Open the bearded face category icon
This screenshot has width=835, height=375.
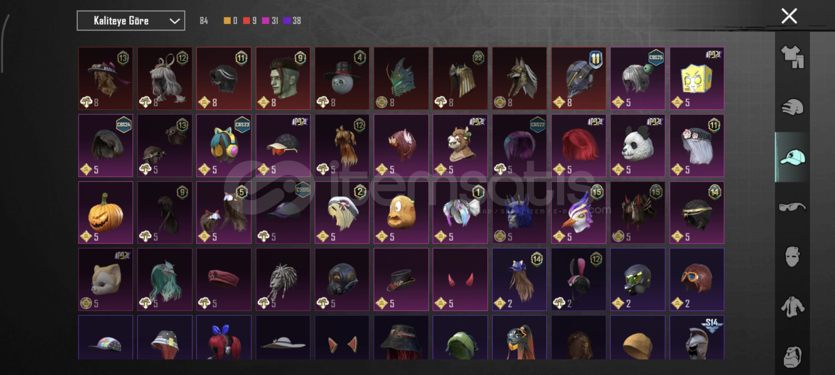[x=792, y=357]
